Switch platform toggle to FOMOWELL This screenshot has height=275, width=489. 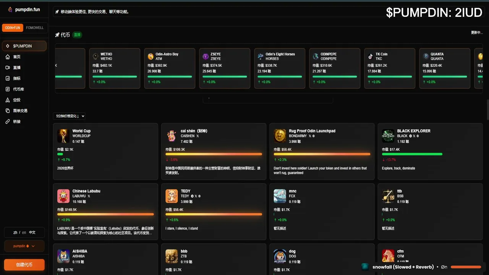[35, 28]
